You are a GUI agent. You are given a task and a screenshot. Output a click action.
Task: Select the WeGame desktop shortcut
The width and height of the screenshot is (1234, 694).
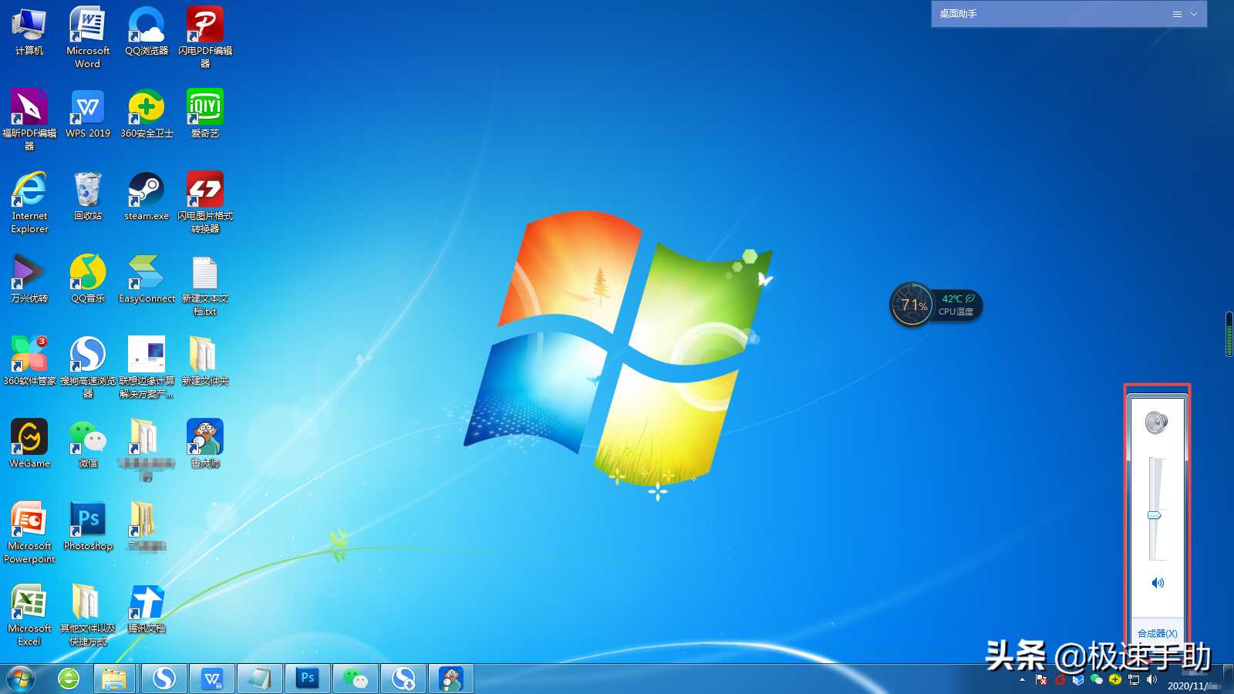(x=29, y=444)
